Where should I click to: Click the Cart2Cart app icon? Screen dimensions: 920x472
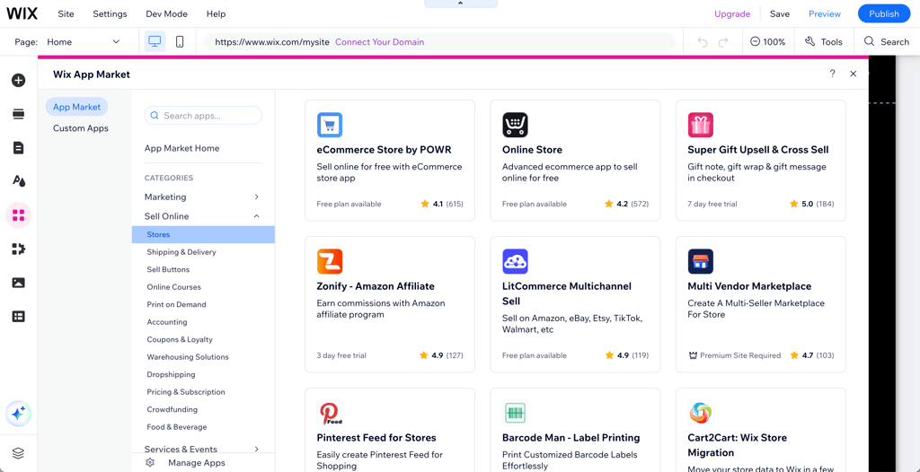tap(701, 413)
